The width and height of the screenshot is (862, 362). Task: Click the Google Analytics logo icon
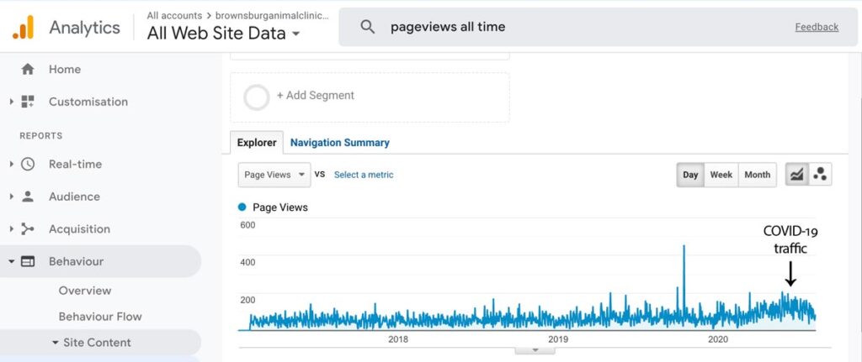click(x=23, y=28)
